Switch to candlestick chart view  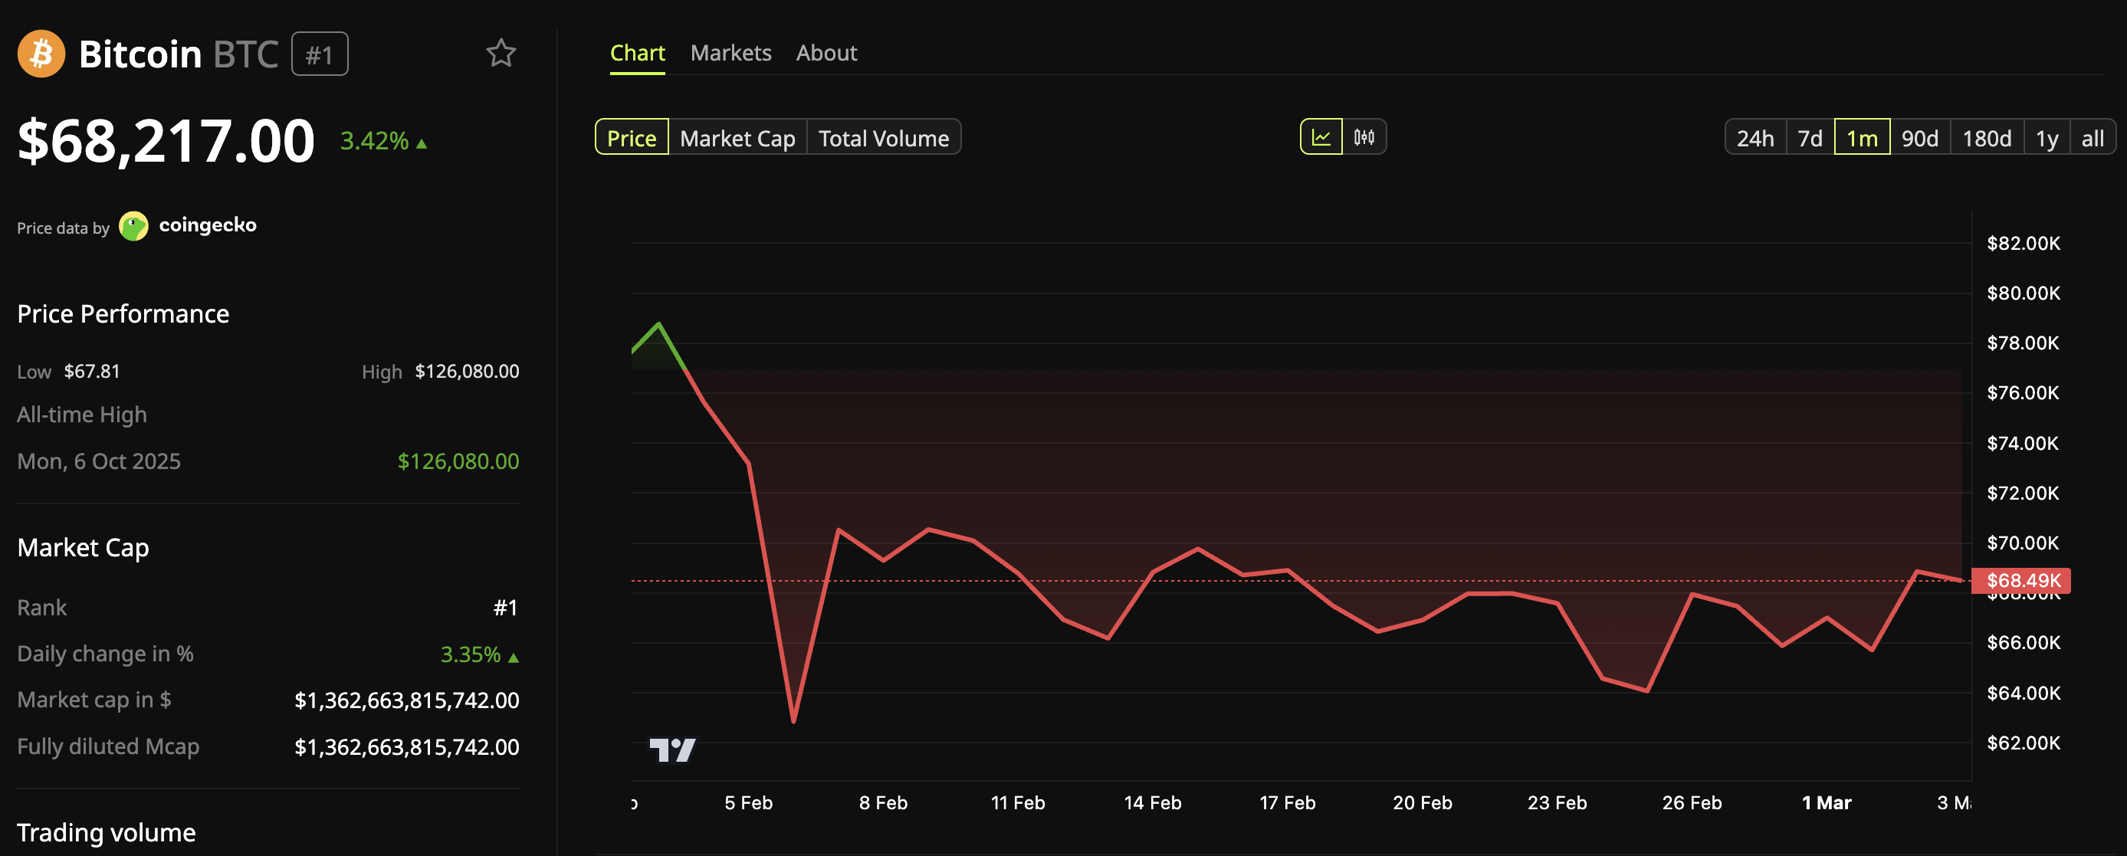coord(1364,137)
